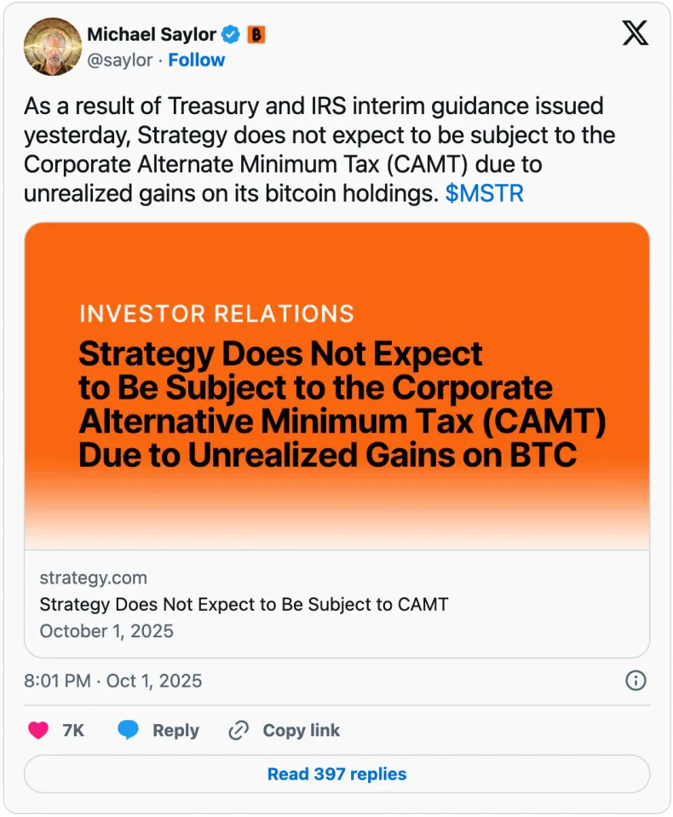Open the $MSTR cashtag link
673x817 pixels.
pos(484,194)
